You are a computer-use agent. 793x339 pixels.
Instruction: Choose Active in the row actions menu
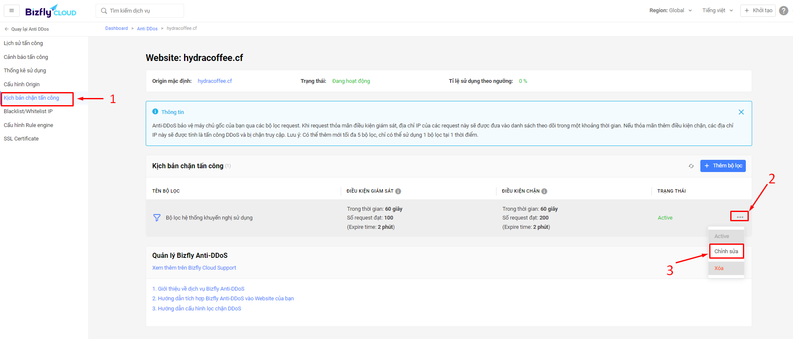(726, 236)
